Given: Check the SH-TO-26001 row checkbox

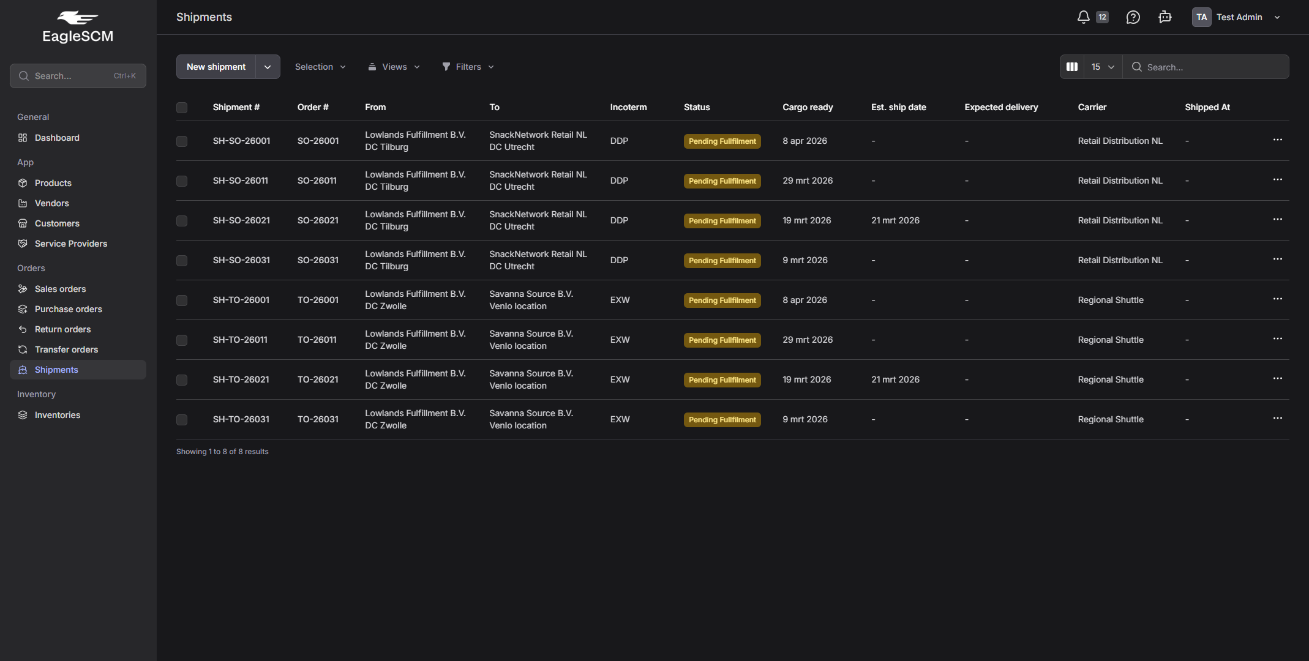Looking at the screenshot, I should point(182,301).
